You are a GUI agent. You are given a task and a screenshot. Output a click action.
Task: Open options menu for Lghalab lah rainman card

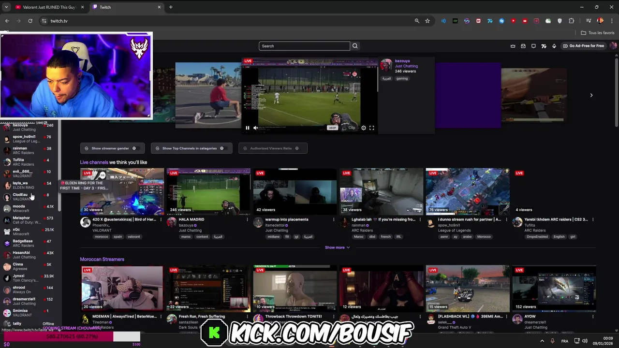pos(420,219)
